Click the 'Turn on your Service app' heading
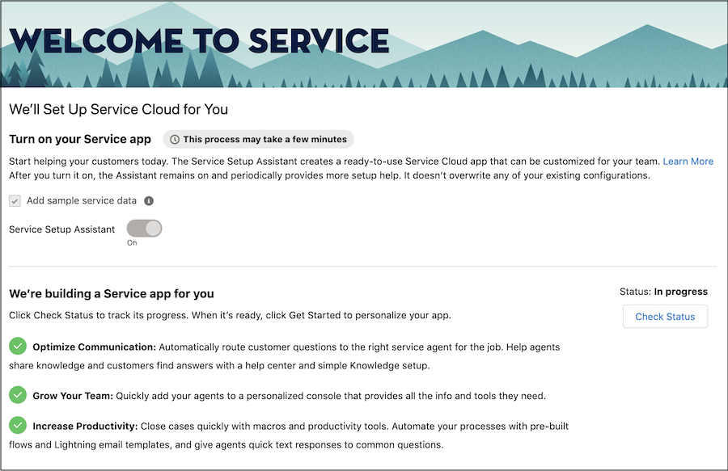Viewport: 728px width, 471px height. tap(80, 139)
